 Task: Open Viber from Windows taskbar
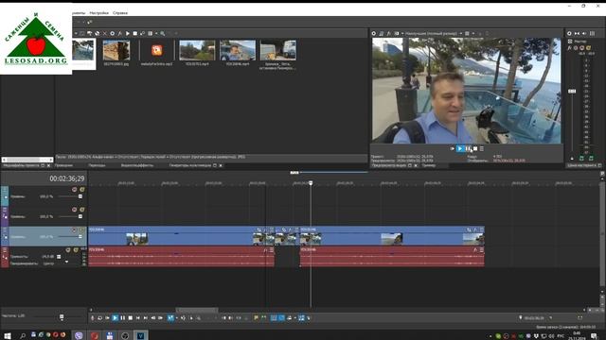pos(79,336)
